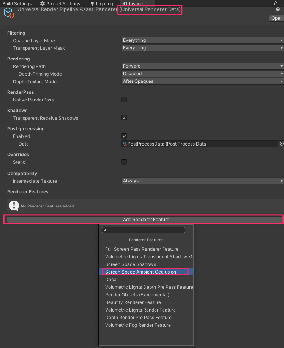Open the Intermediate Texture dropdown
This screenshot has width=284, height=348.
pos(201,180)
